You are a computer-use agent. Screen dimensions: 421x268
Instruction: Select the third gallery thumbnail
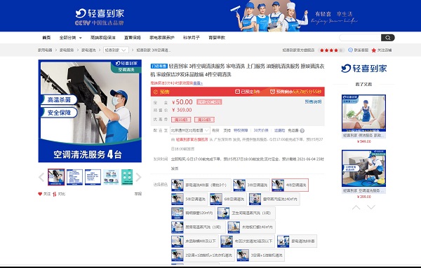93,177
